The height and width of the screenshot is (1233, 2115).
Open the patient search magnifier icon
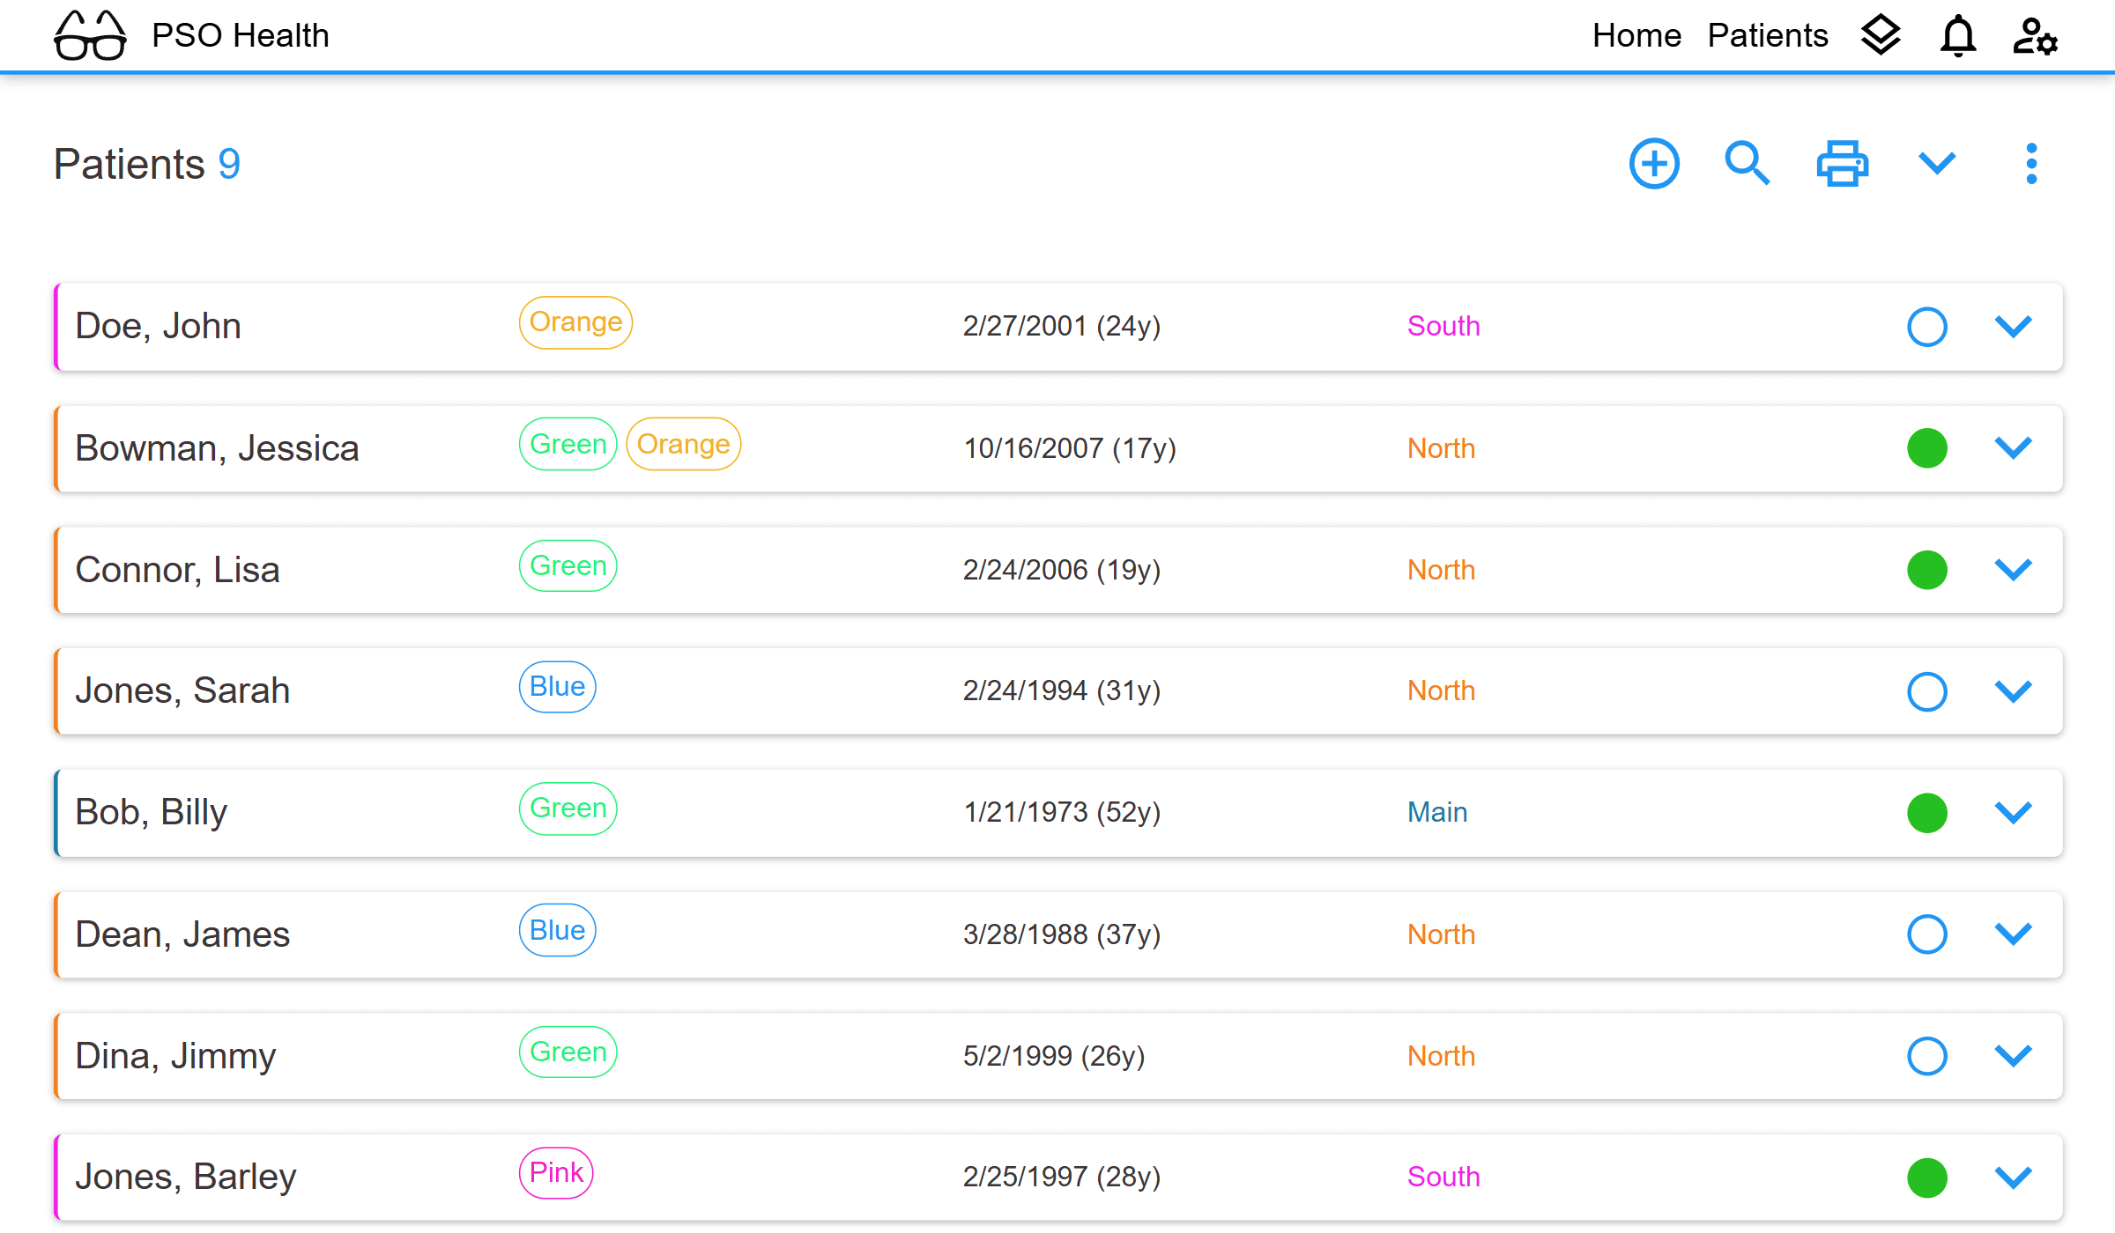(x=1746, y=164)
